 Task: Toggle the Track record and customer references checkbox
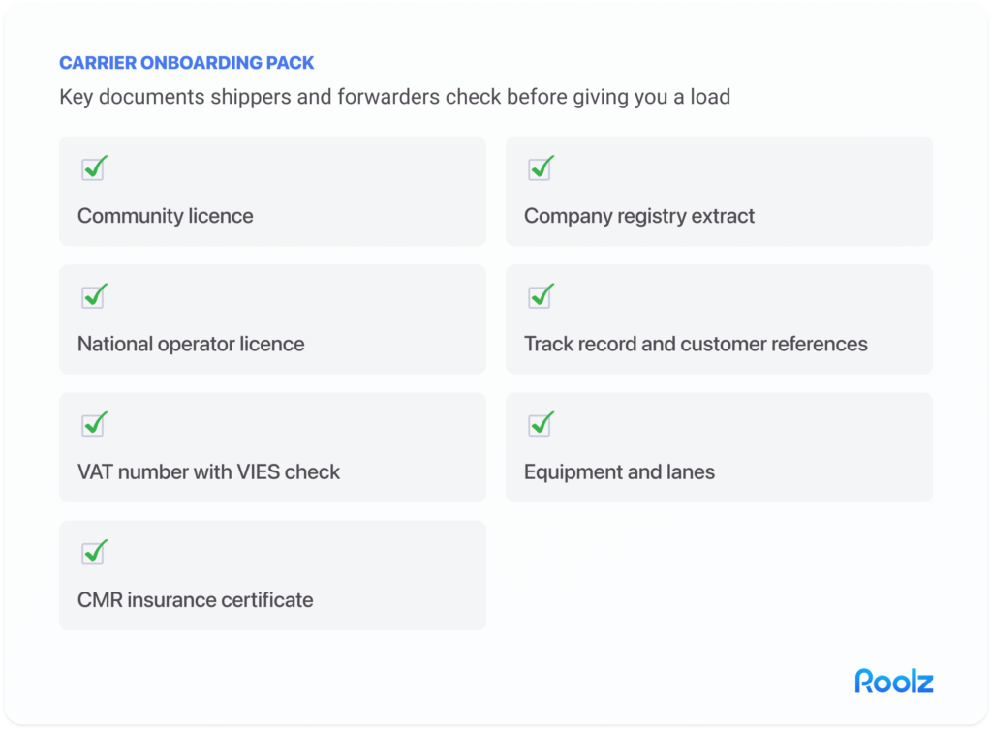click(x=541, y=296)
